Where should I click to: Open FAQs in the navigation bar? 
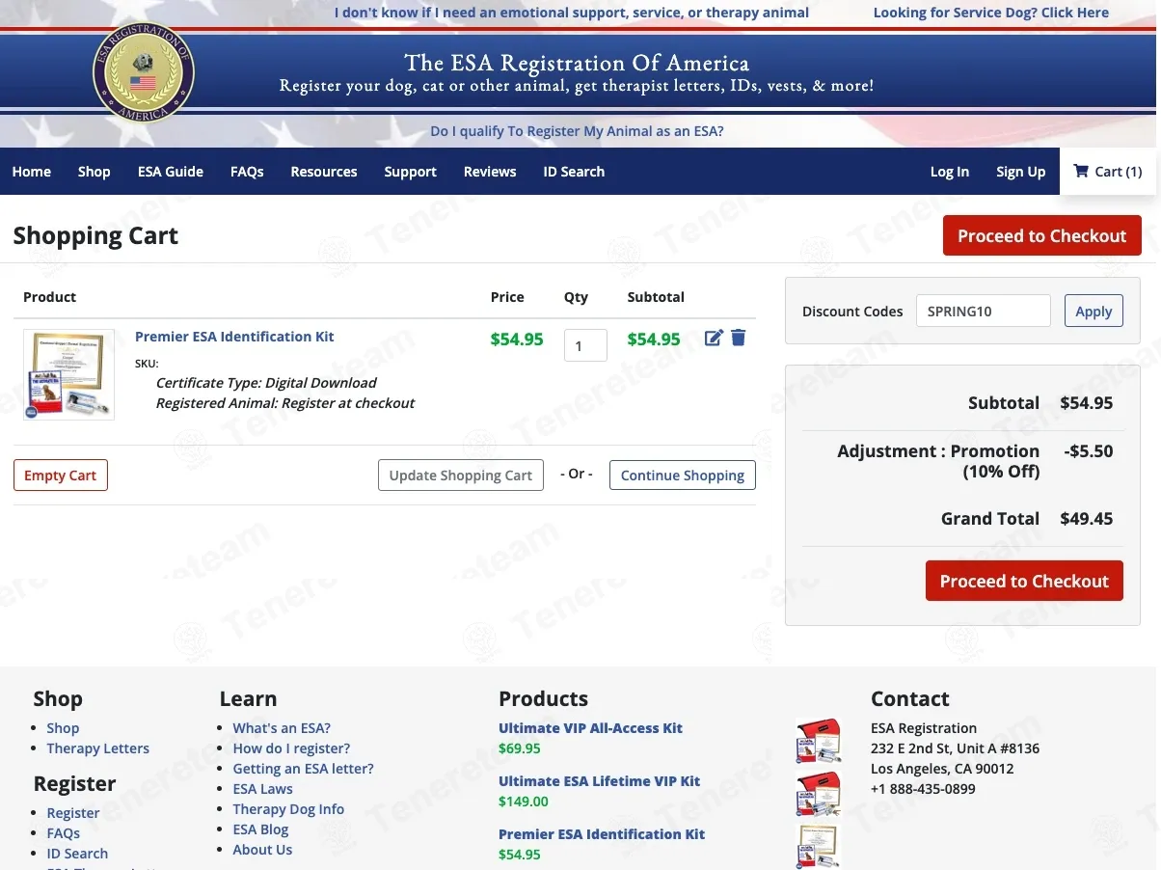(x=247, y=172)
